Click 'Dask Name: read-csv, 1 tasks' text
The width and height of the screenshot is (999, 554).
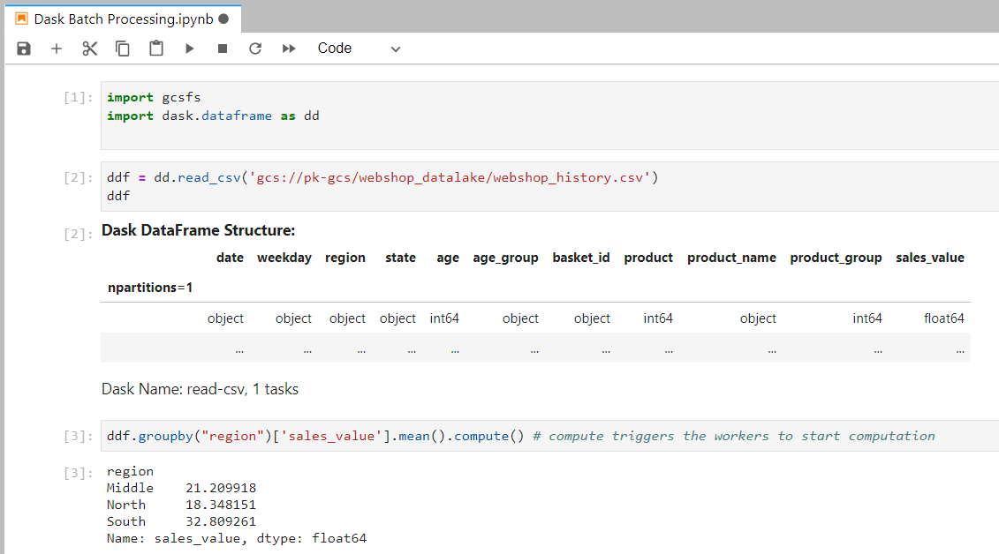200,389
